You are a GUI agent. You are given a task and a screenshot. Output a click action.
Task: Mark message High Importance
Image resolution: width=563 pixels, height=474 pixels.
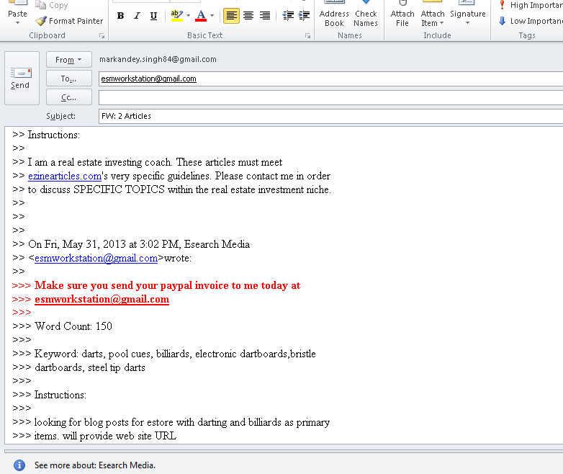pyautogui.click(x=531, y=5)
